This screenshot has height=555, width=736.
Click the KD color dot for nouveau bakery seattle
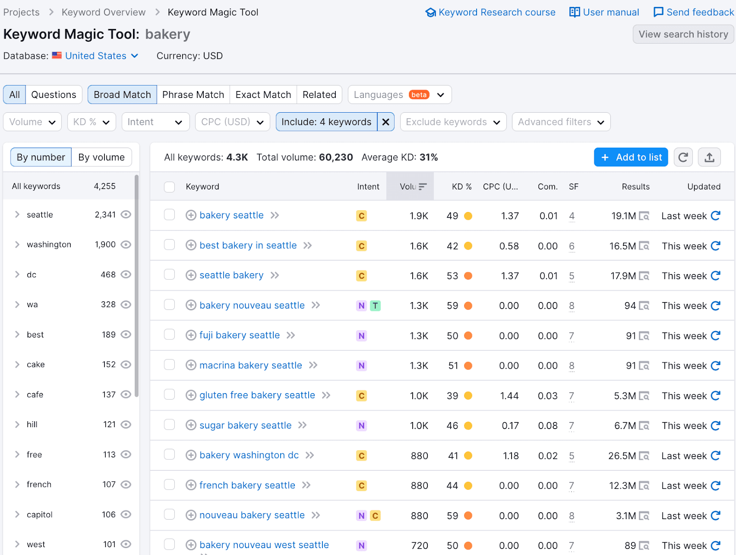[x=468, y=515]
